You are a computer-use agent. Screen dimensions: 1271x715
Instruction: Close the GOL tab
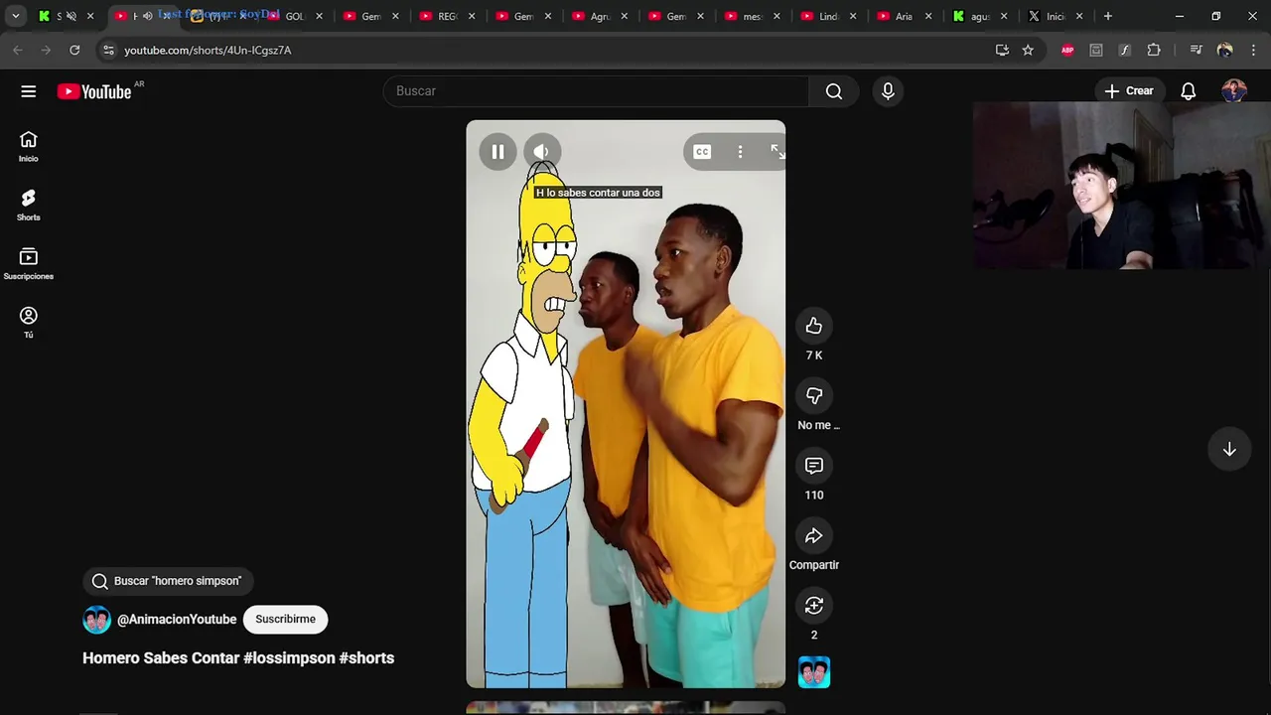(319, 16)
